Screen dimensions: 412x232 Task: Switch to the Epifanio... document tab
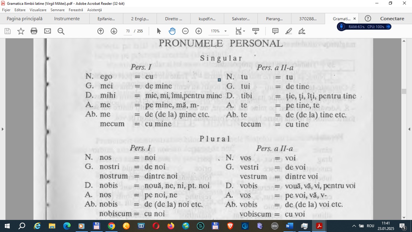(x=106, y=19)
